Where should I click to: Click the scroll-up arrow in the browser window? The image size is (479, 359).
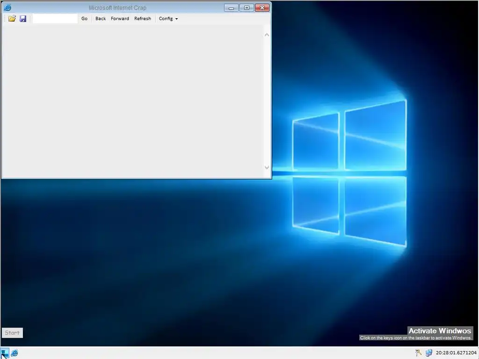coord(267,35)
